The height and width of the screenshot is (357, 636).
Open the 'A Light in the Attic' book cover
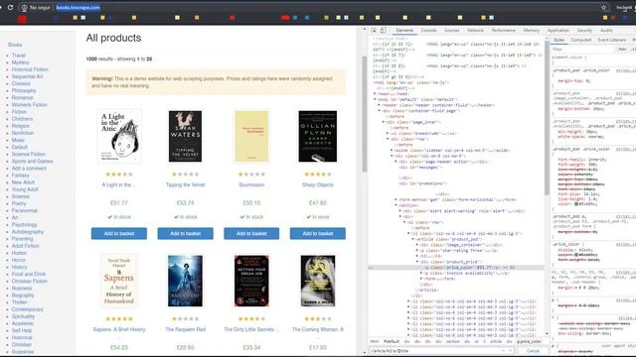tap(119, 136)
